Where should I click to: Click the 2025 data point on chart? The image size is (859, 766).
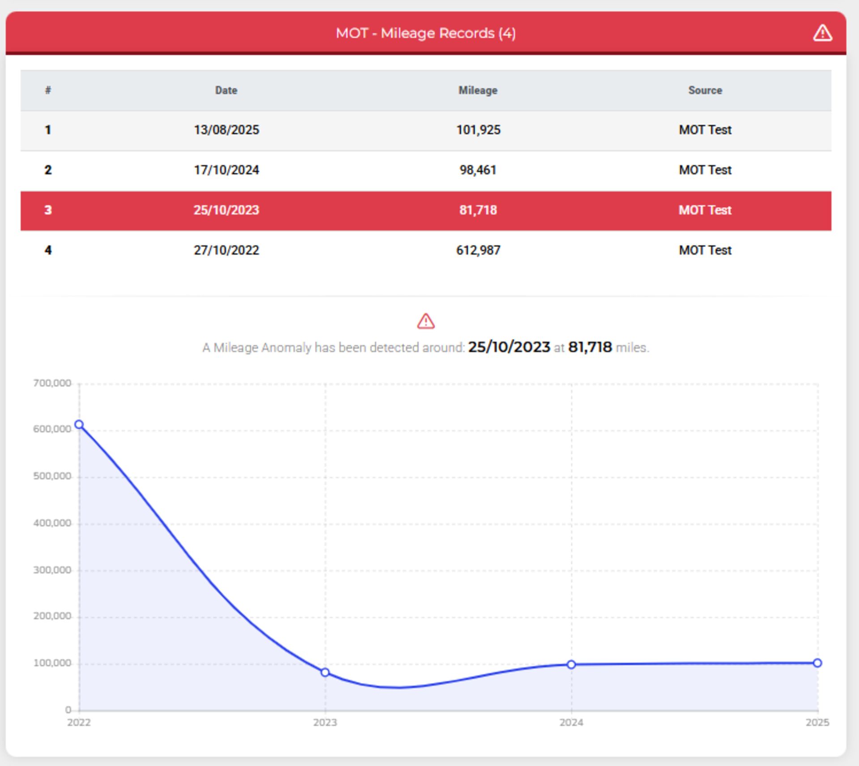click(x=817, y=663)
